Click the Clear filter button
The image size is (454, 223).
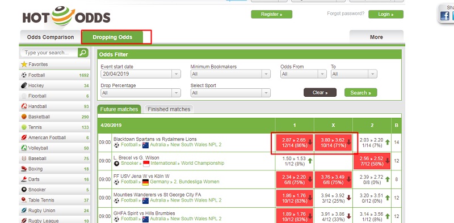tap(320, 92)
